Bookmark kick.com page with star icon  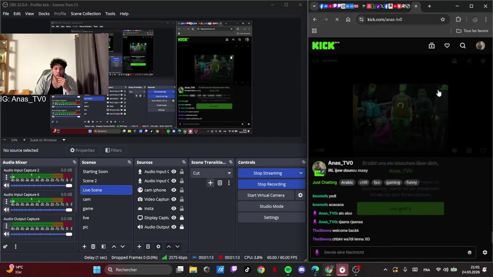(443, 19)
